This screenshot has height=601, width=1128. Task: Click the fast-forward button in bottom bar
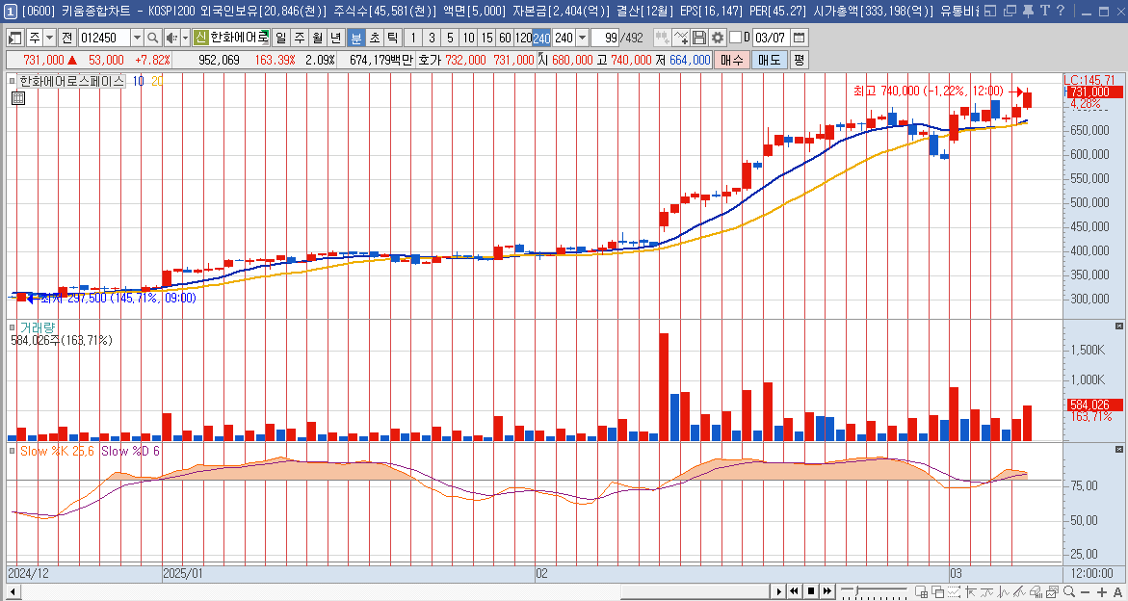(x=827, y=591)
